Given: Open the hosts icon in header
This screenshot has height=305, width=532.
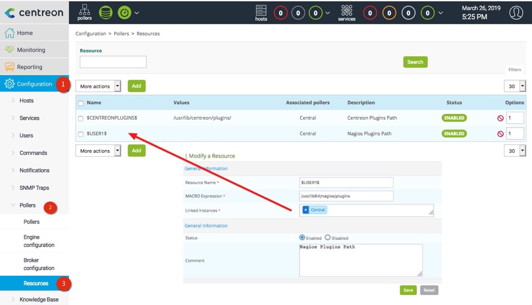Looking at the screenshot, I should pos(261,12).
